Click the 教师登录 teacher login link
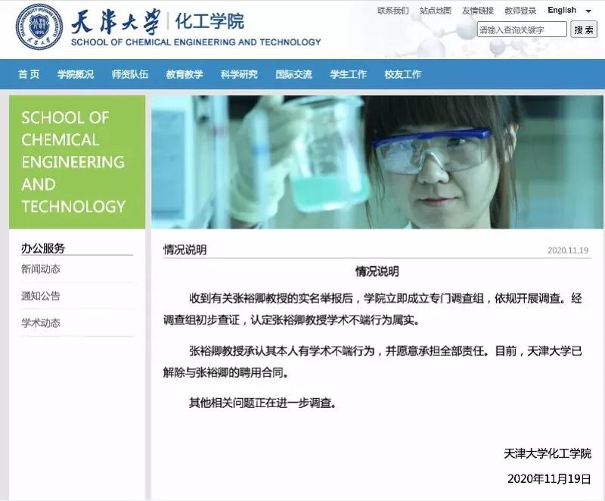Image resolution: width=605 pixels, height=501 pixels. (520, 11)
